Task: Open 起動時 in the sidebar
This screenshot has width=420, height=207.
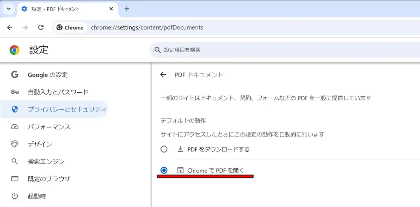Action: pyautogui.click(x=54, y=196)
